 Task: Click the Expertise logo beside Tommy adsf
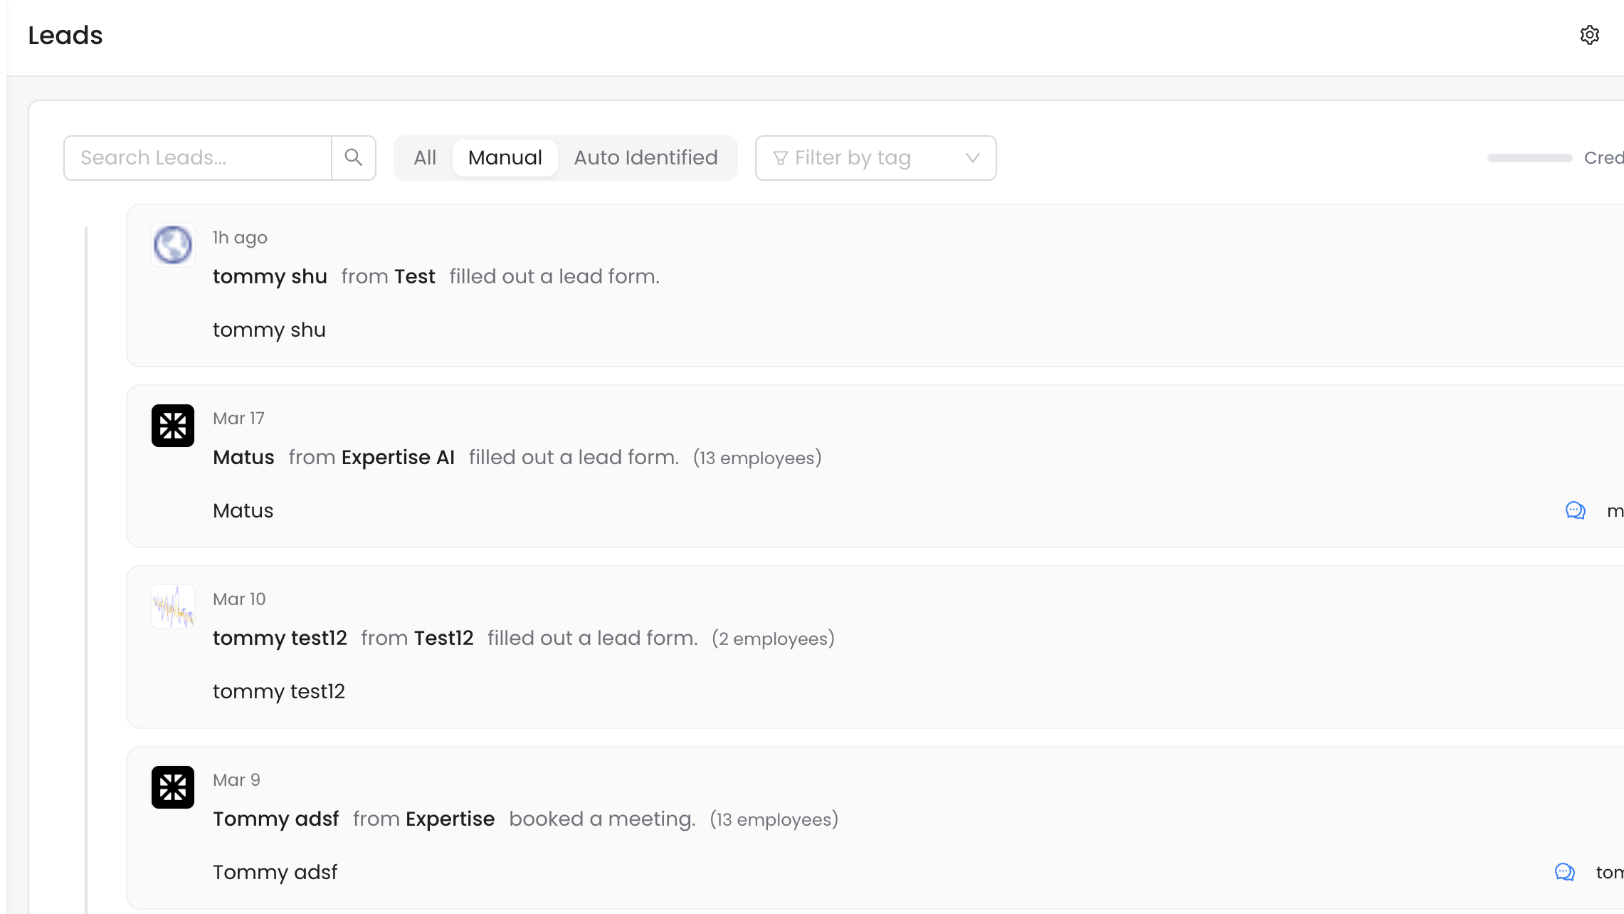click(173, 787)
